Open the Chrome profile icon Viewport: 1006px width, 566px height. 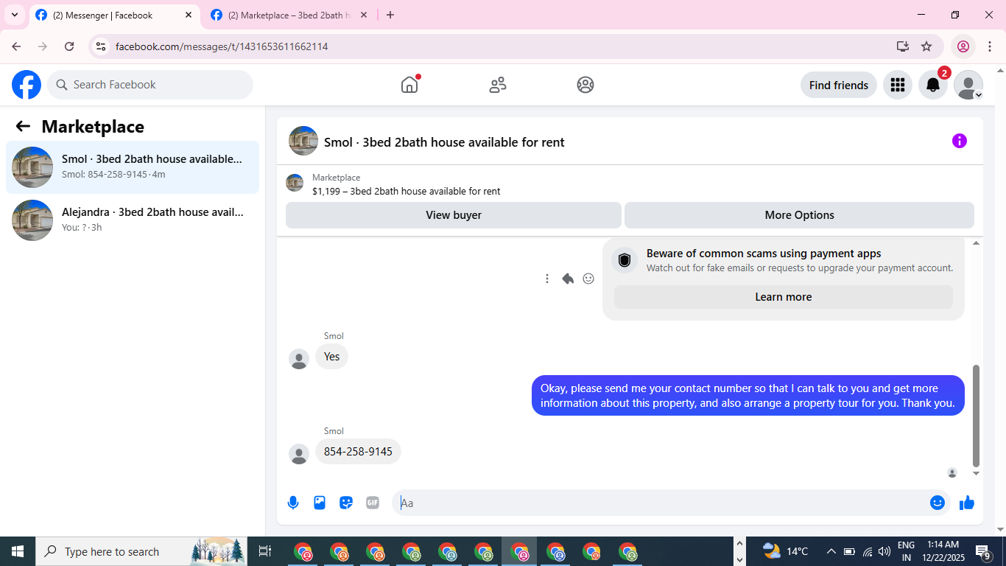(963, 46)
